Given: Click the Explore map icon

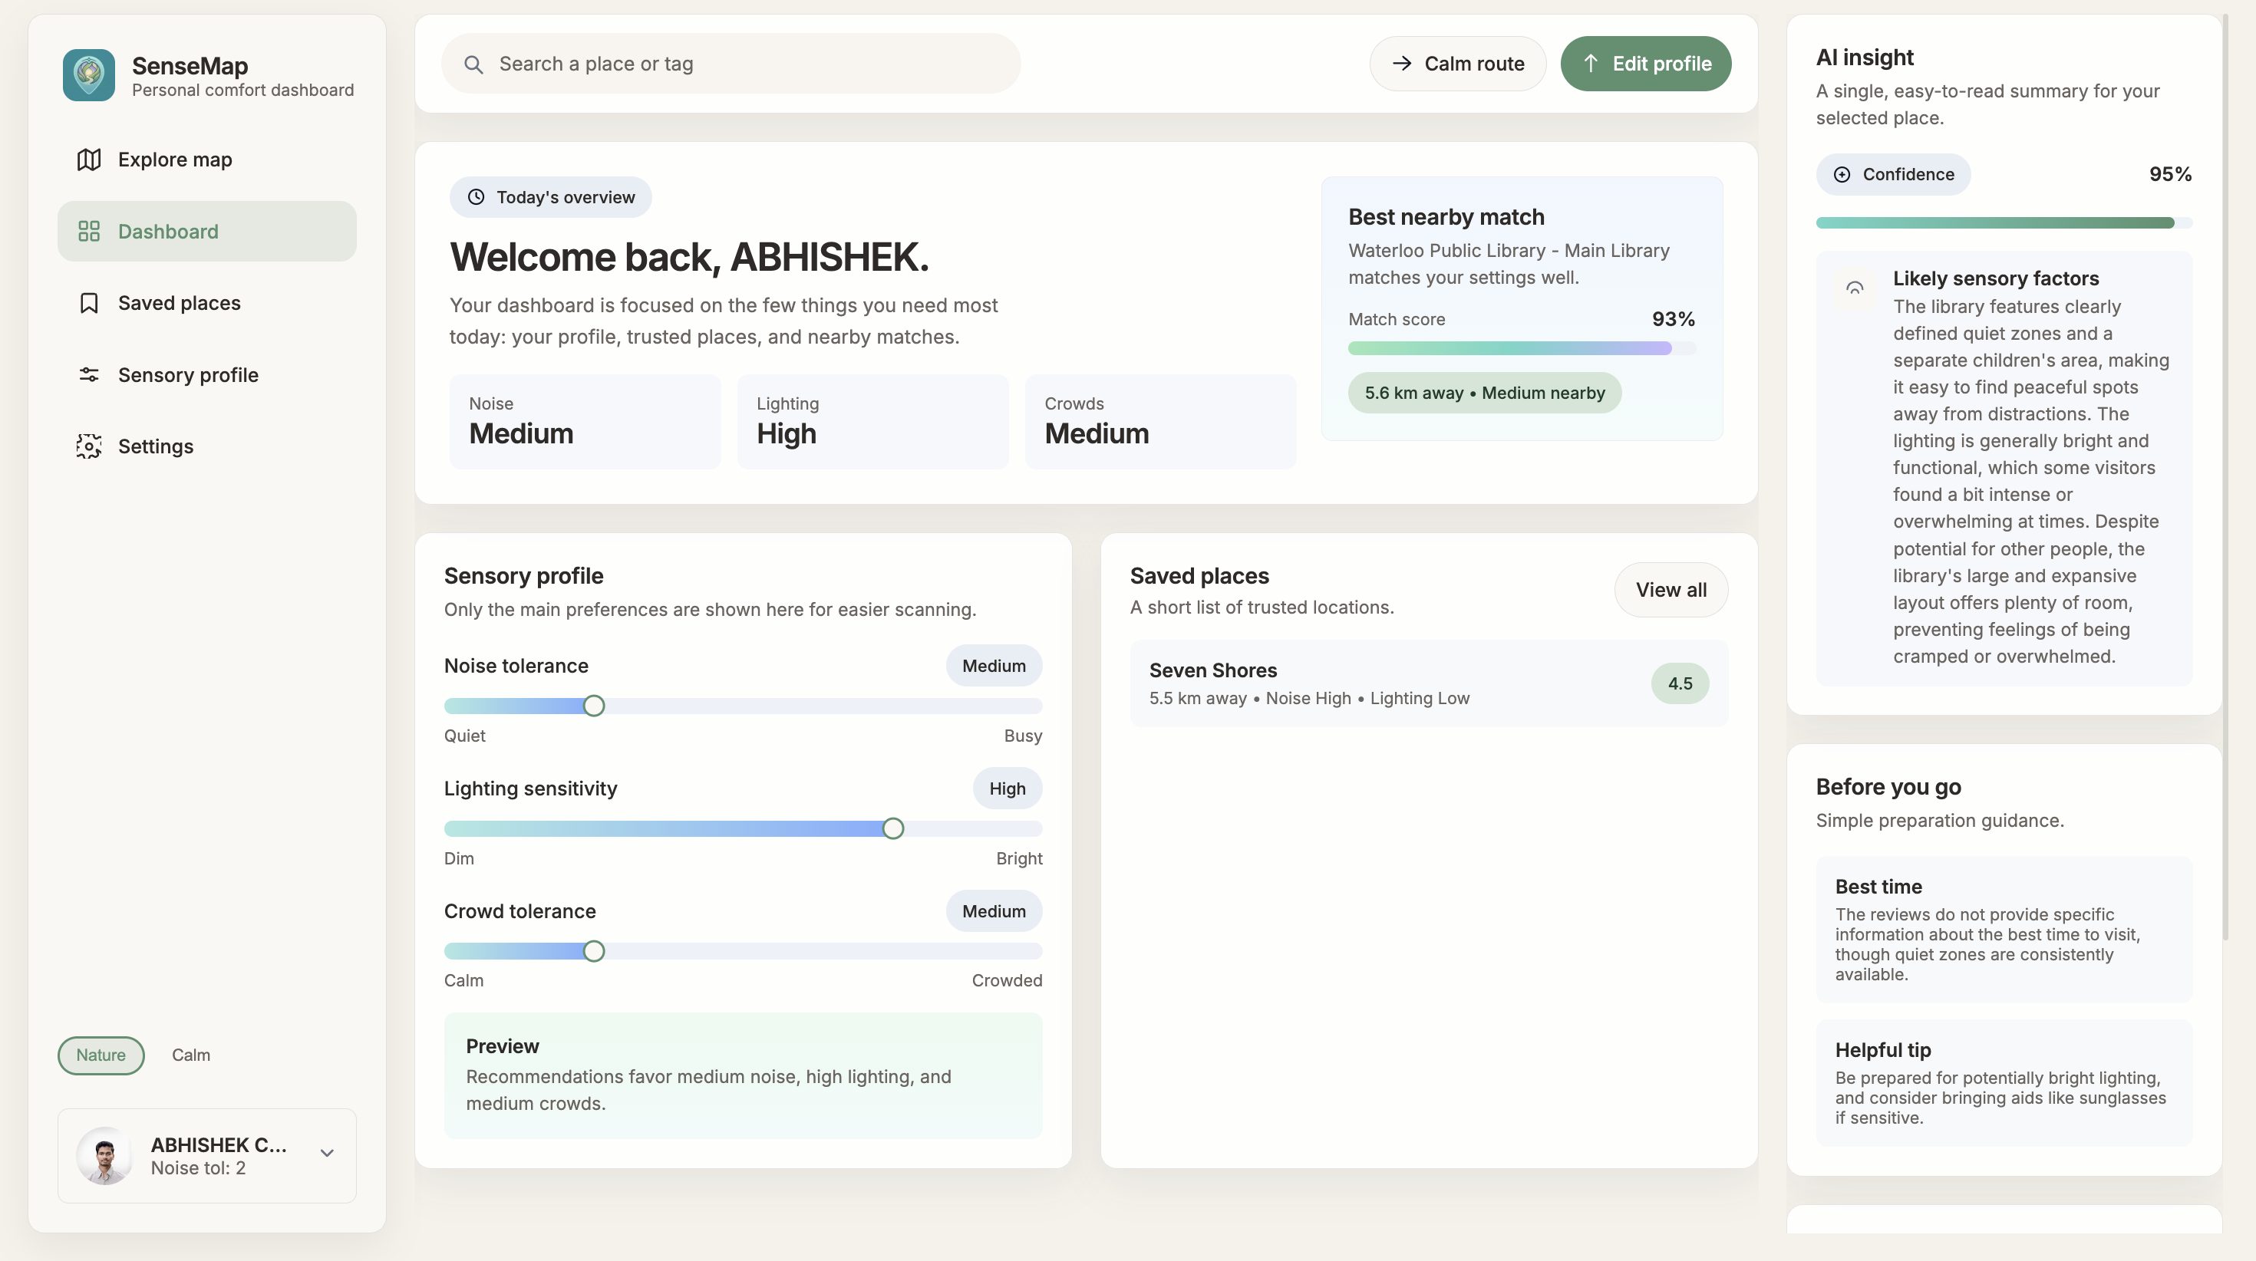Looking at the screenshot, I should coord(88,160).
